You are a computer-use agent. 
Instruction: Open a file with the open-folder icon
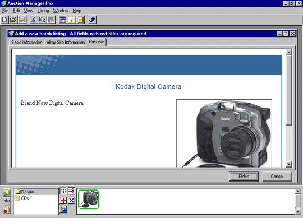pos(13,20)
